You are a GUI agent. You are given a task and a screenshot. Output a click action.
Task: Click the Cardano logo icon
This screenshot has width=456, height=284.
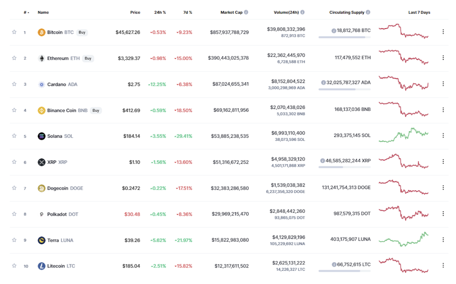(x=41, y=84)
